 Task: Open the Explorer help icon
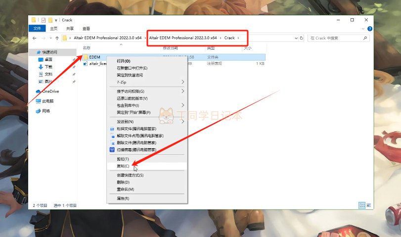tap(370, 29)
